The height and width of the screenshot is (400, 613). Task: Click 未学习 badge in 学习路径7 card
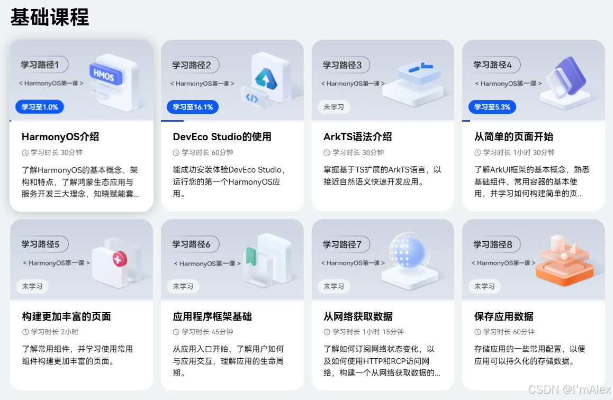click(333, 286)
